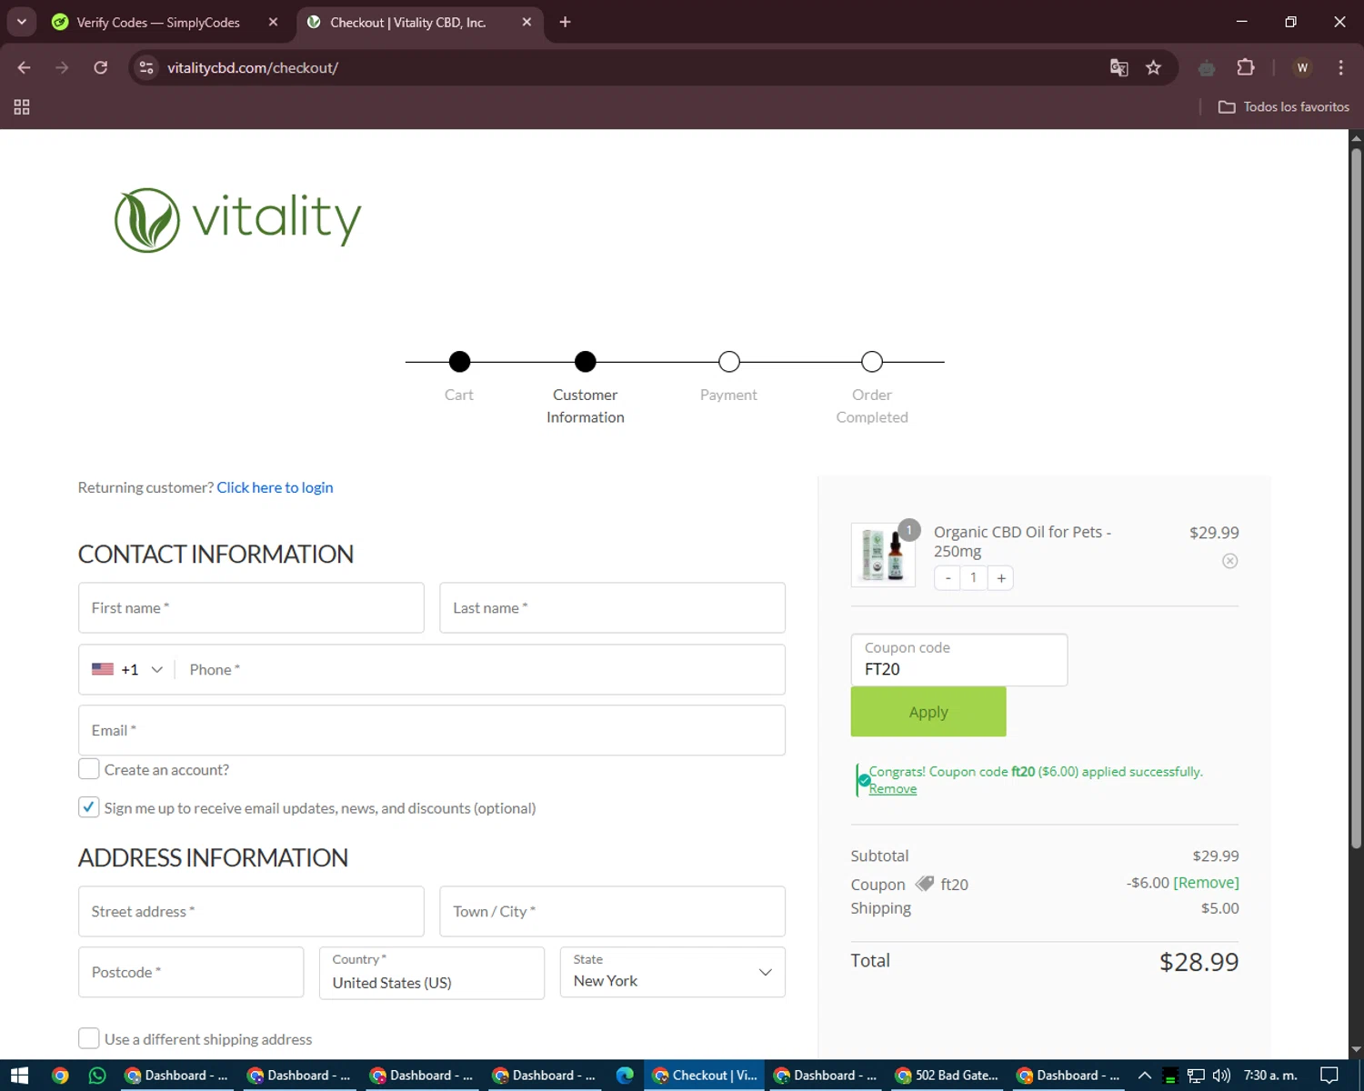Check the Create an account checkbox
1364x1091 pixels.
pyautogui.click(x=89, y=769)
